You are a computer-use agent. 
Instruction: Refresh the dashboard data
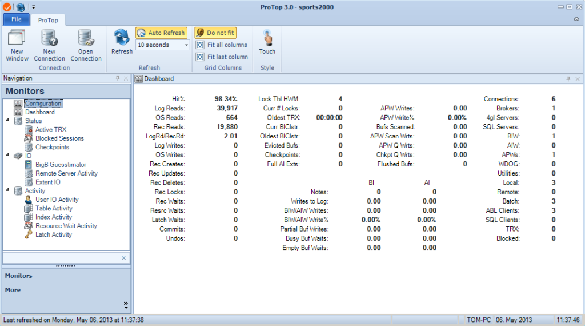122,42
